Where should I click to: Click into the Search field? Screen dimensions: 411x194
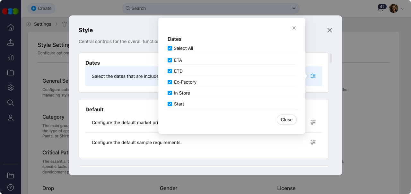pos(193,8)
